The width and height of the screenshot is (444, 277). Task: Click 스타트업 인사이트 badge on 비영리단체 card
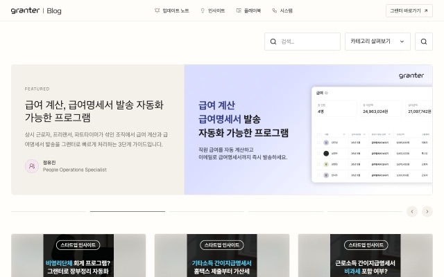point(78,245)
